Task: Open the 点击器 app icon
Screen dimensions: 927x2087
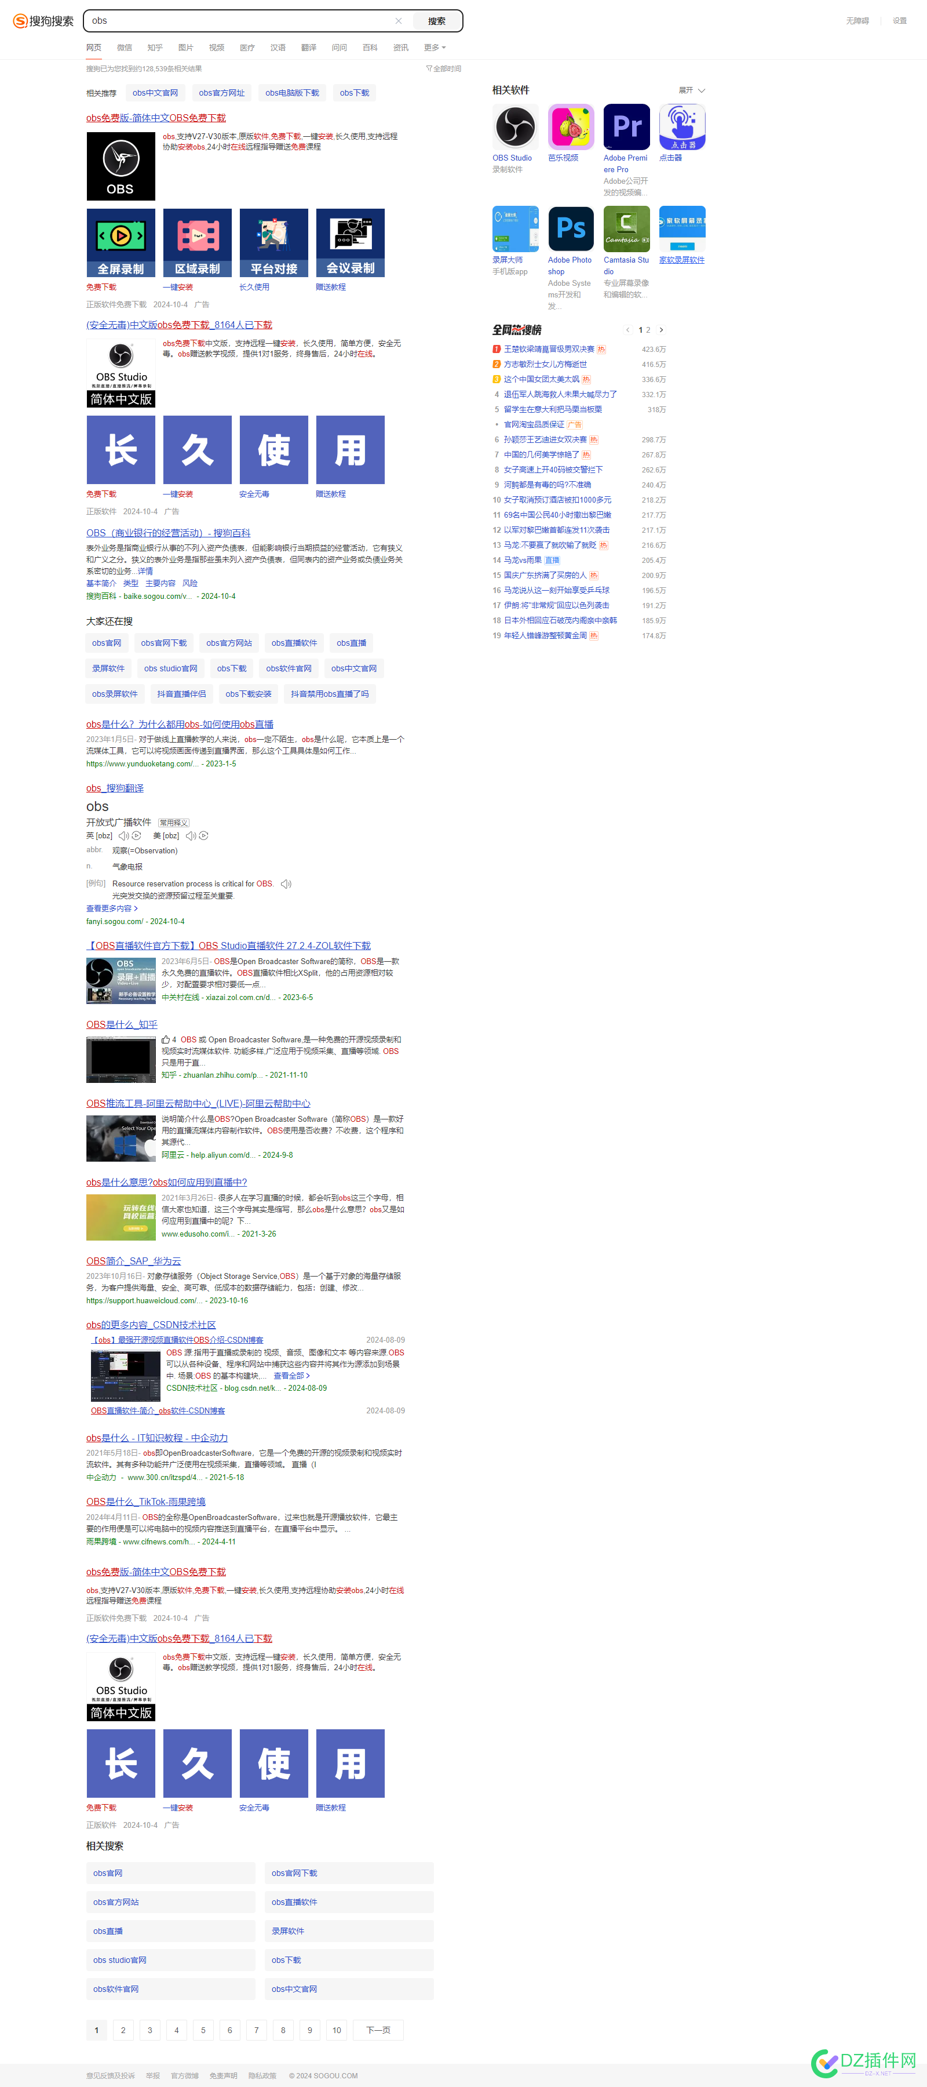Action: [682, 127]
